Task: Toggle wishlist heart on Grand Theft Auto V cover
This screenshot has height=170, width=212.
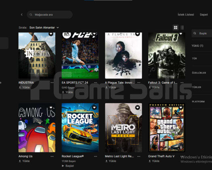Action: pyautogui.click(x=181, y=108)
